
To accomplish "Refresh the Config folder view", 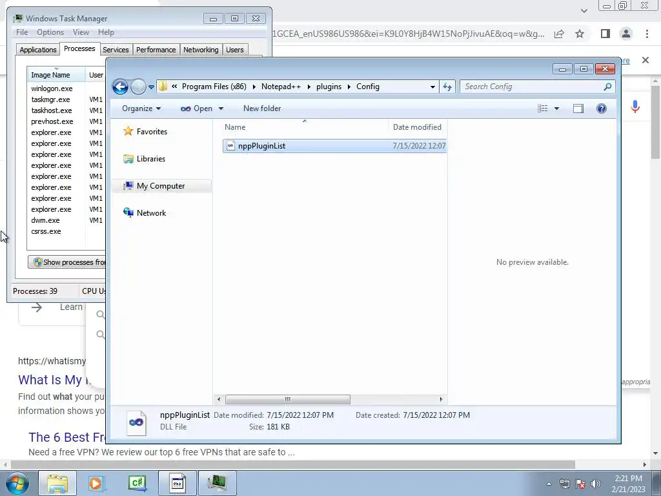I will (447, 87).
